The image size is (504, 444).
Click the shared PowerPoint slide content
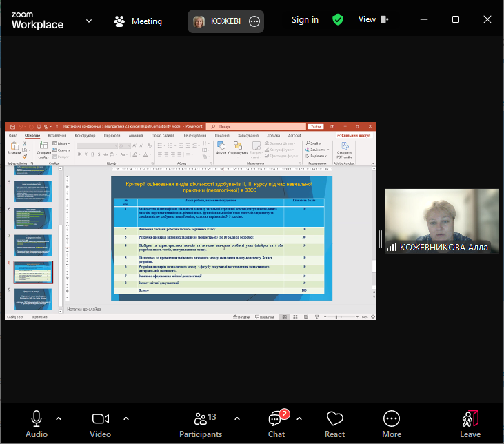pos(221,239)
